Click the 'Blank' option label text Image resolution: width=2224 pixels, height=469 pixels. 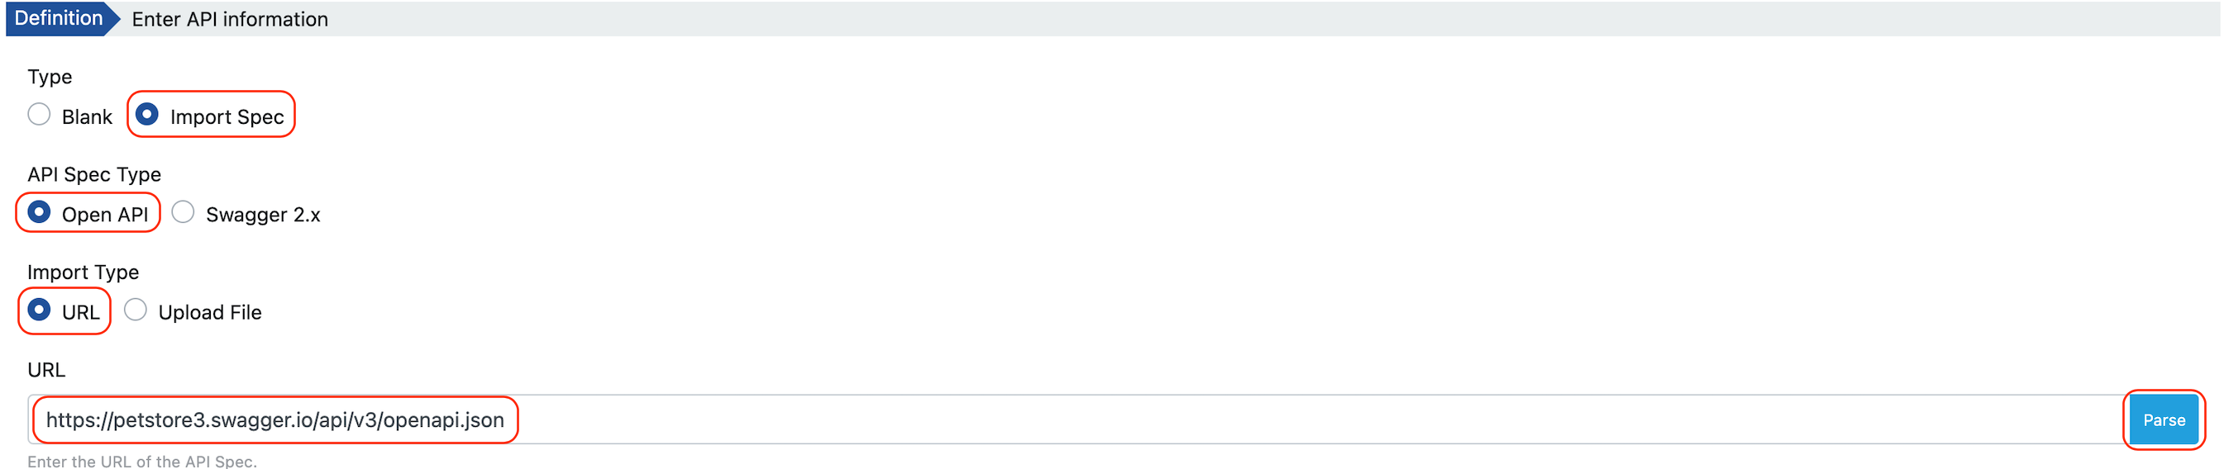pos(87,117)
